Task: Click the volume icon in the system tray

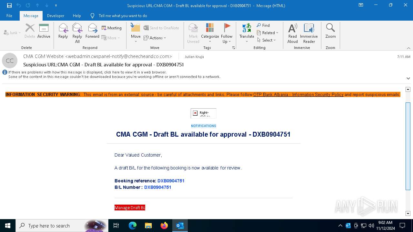Action: (371, 226)
